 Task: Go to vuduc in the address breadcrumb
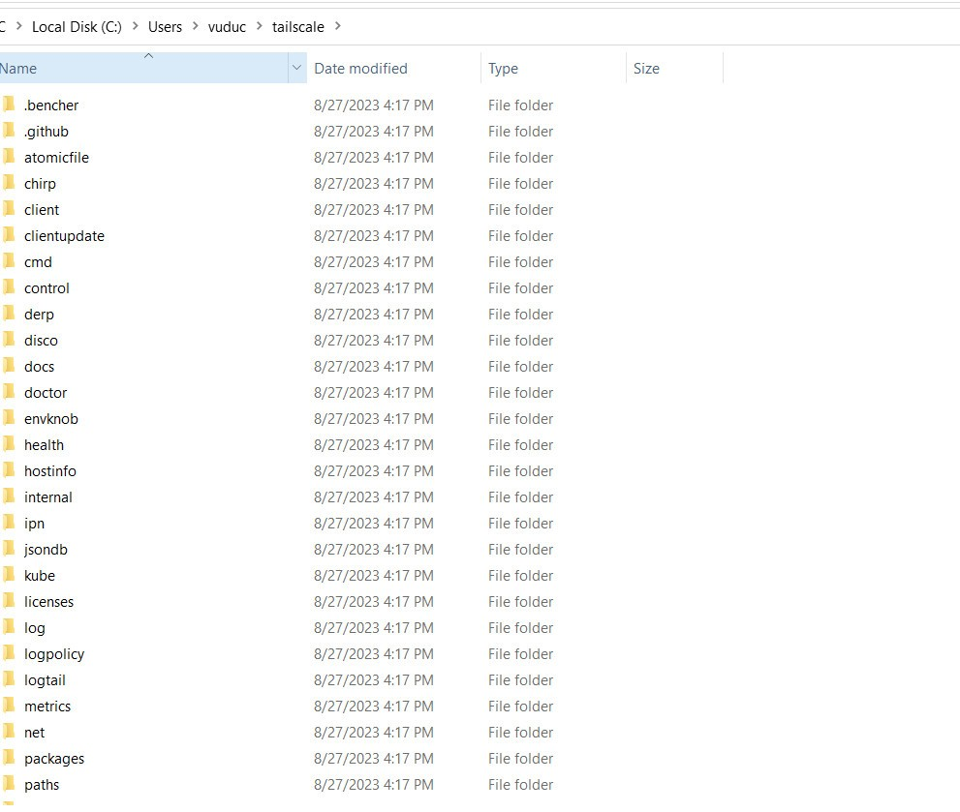click(227, 27)
